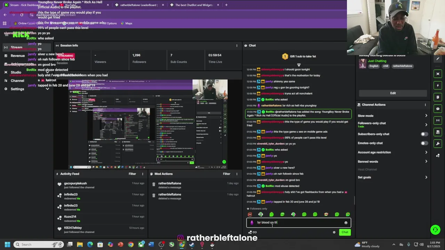The image size is (445, 250).
Task: Open Revenue section in sidebar
Action: 17,56
